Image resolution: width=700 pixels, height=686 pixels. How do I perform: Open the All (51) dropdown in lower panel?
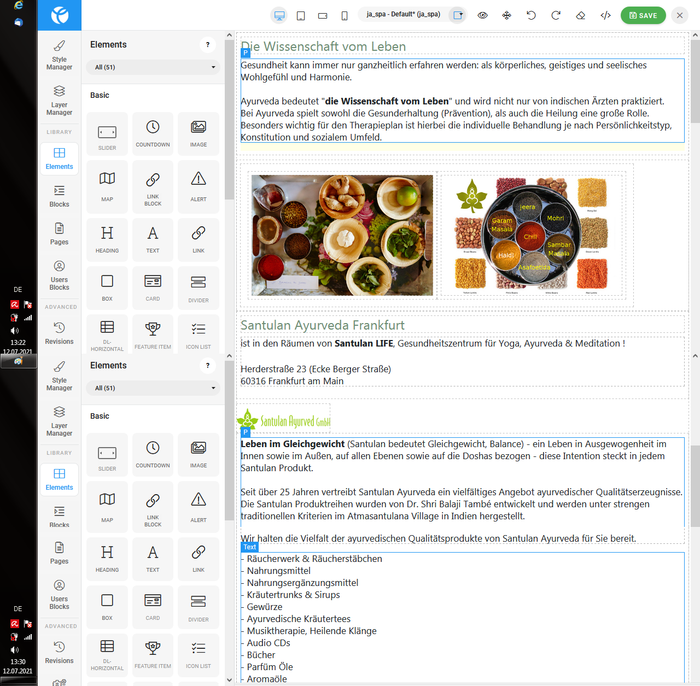153,388
